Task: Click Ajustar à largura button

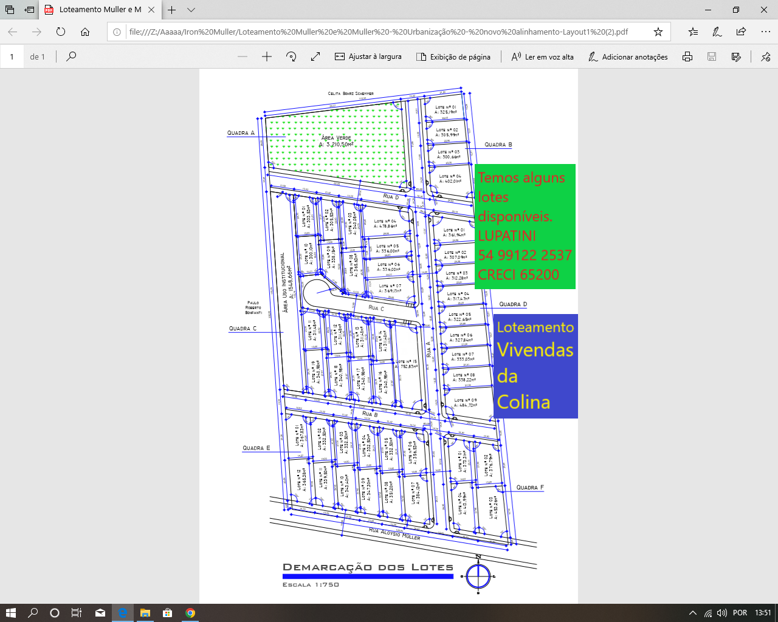Action: [x=368, y=56]
